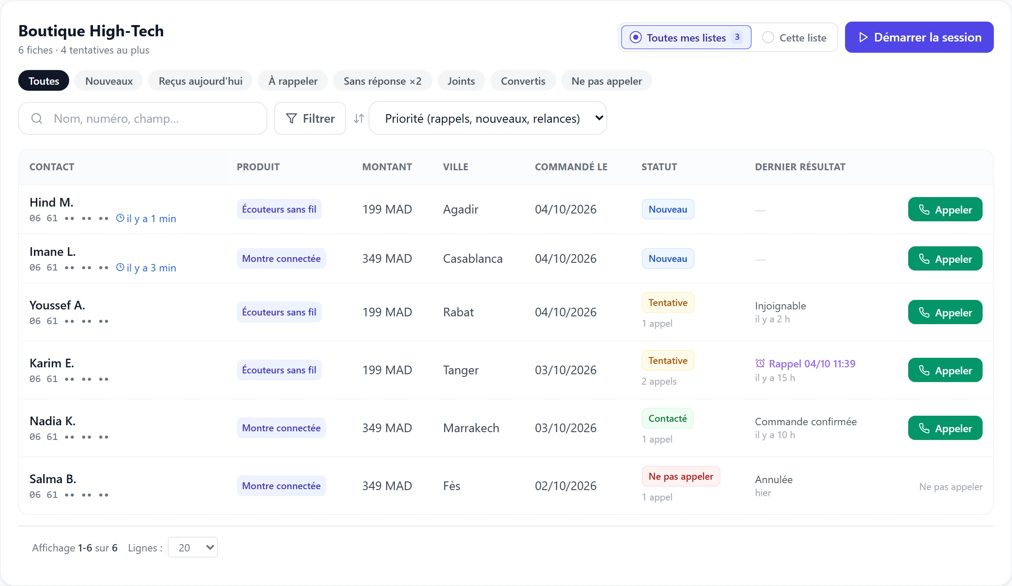
Task: Open the Priorité sort dropdown
Action: [x=487, y=118]
